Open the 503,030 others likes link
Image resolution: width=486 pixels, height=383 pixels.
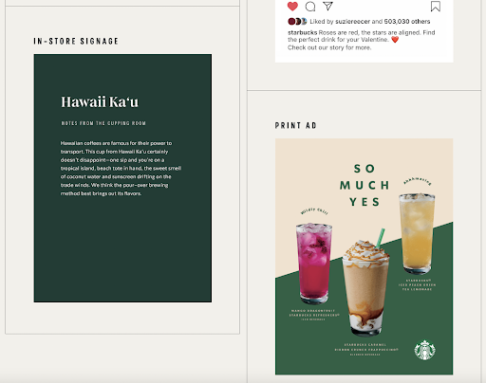pyautogui.click(x=407, y=22)
